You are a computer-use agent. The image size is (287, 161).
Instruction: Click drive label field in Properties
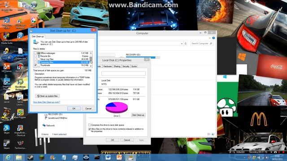point(124,73)
